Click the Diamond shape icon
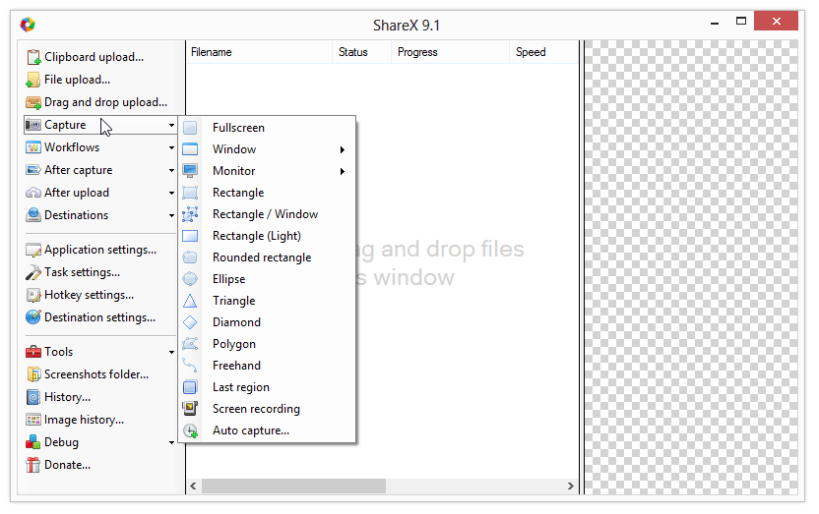The image size is (819, 514). click(190, 322)
